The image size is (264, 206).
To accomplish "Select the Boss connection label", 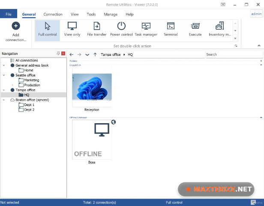I will [x=92, y=162].
